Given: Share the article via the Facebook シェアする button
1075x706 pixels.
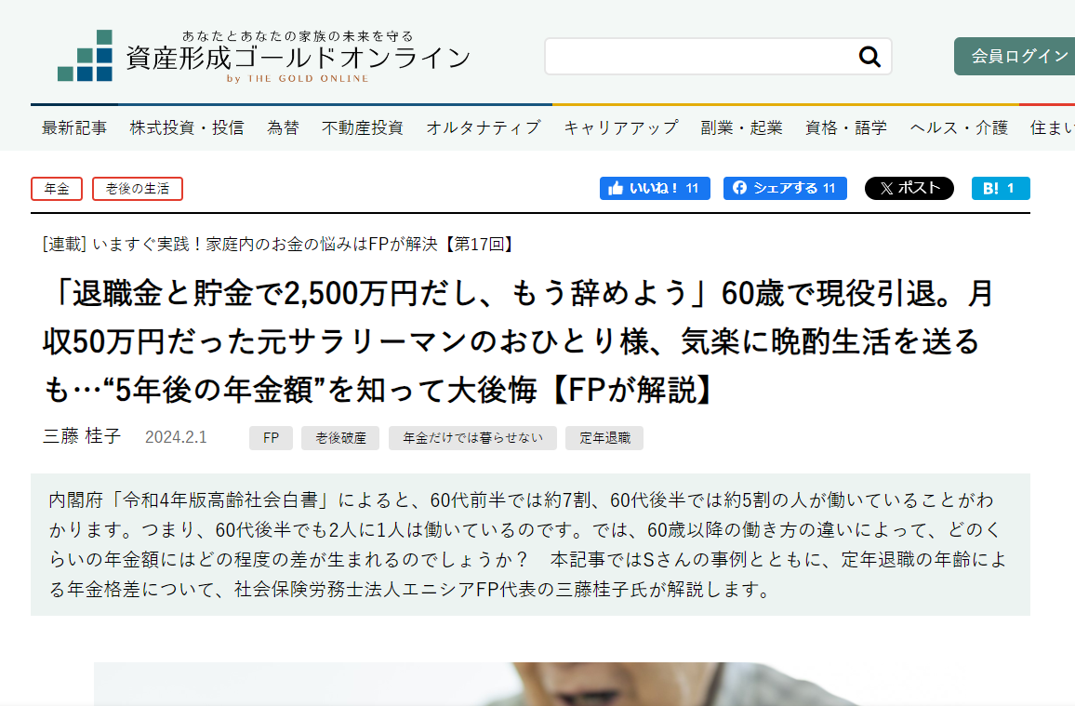Looking at the screenshot, I should pos(785,189).
